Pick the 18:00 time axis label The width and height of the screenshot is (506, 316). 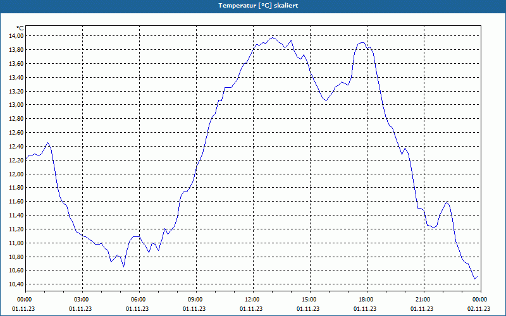366,300
